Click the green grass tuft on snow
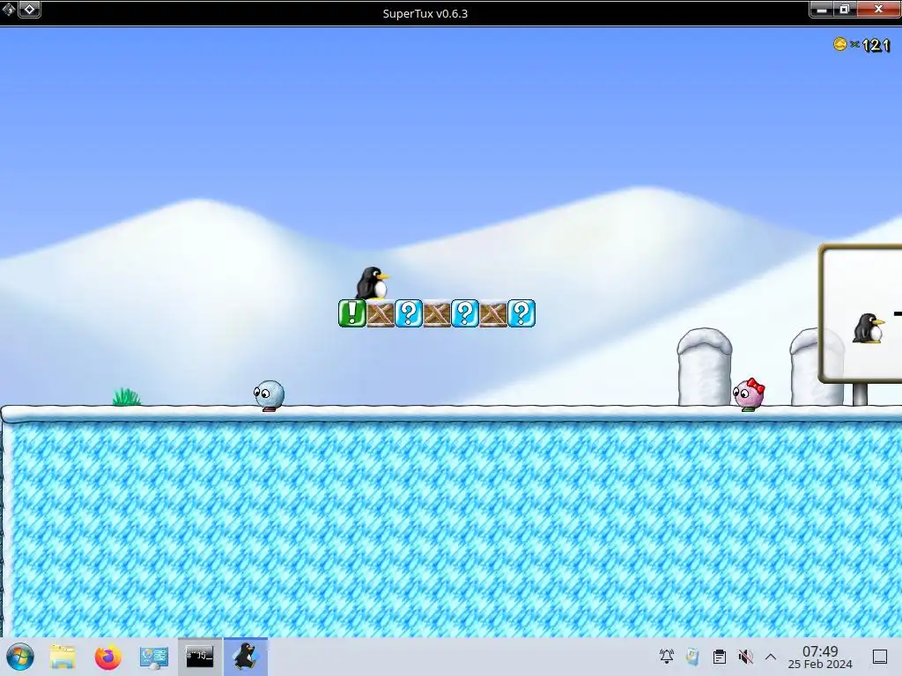This screenshot has width=902, height=676. (127, 397)
